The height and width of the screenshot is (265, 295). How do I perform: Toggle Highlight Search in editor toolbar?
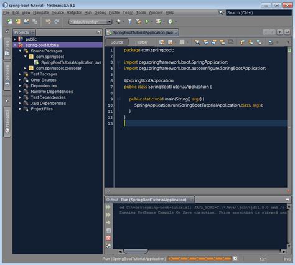pyautogui.click(x=222, y=42)
